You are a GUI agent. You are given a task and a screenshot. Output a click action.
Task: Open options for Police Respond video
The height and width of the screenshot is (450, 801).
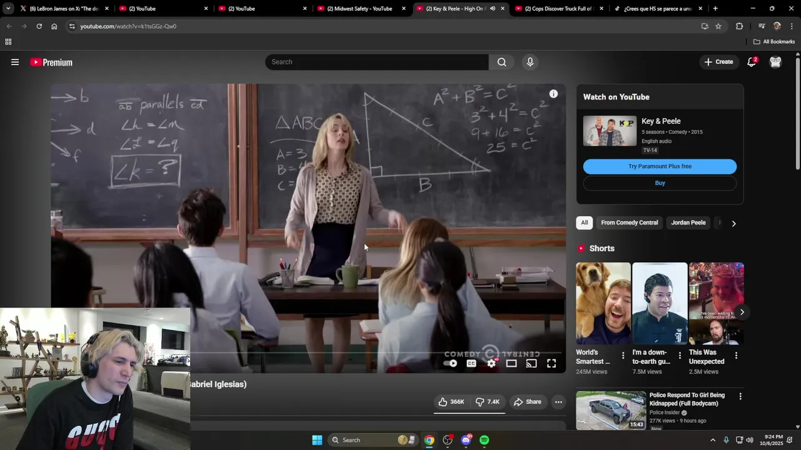click(740, 396)
